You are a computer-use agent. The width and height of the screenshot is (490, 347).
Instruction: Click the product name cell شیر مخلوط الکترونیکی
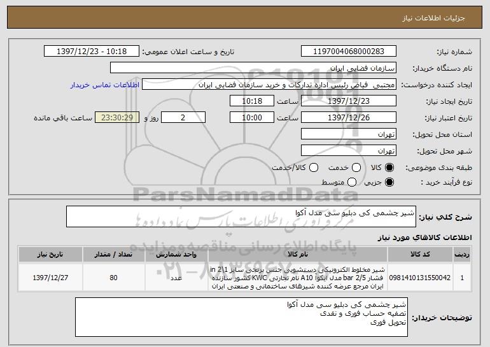click(x=298, y=278)
